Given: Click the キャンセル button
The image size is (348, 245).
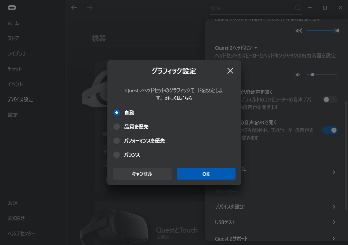Looking at the screenshot, I should (142, 174).
